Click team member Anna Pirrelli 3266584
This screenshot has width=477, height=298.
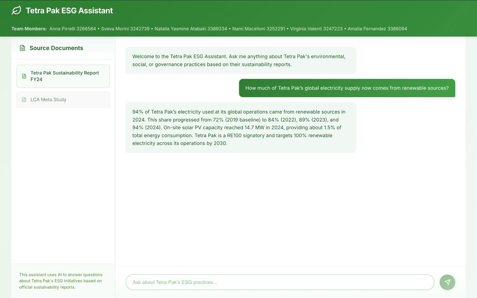[x=73, y=29]
